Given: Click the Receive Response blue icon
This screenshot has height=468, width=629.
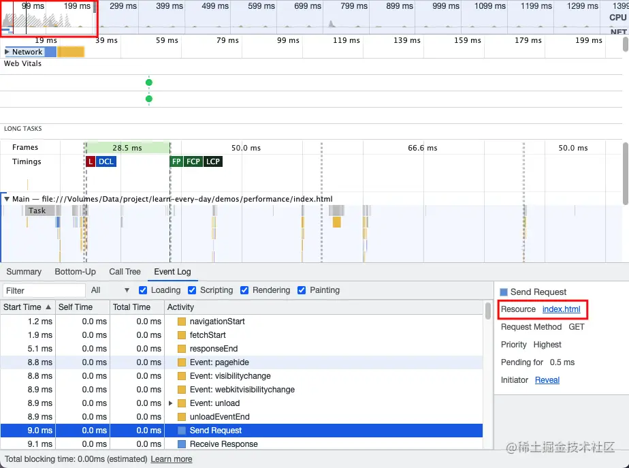Looking at the screenshot, I should [x=182, y=444].
